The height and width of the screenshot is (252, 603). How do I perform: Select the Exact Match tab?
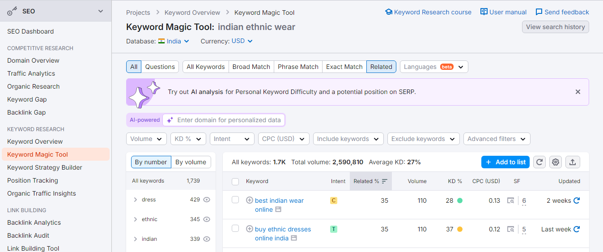pos(344,67)
